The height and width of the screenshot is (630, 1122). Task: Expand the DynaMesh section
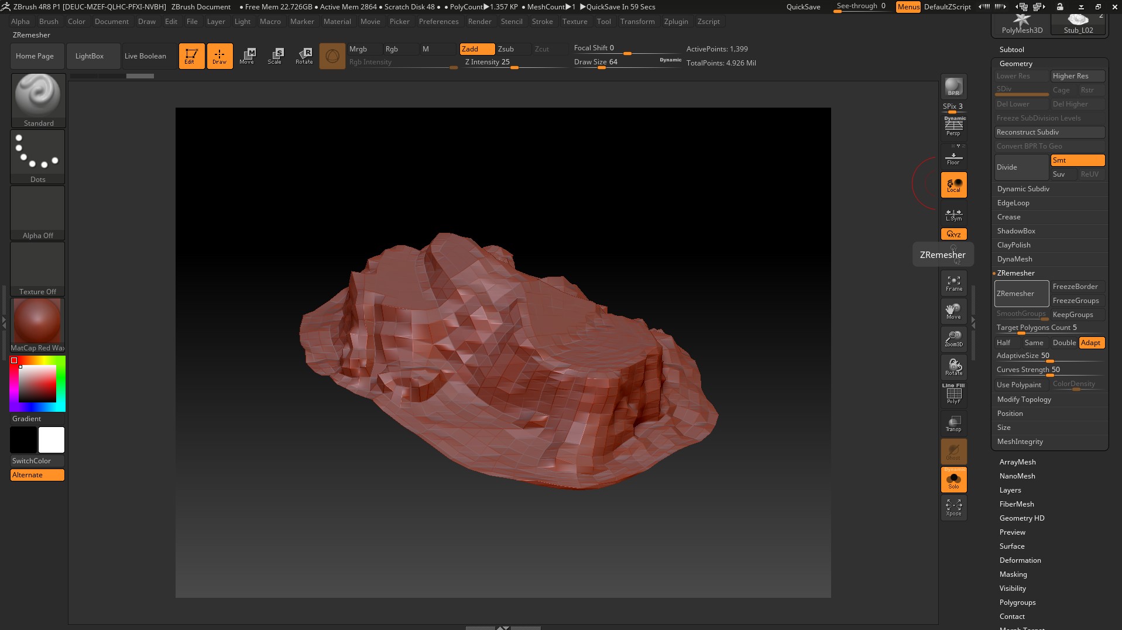[x=1015, y=259]
